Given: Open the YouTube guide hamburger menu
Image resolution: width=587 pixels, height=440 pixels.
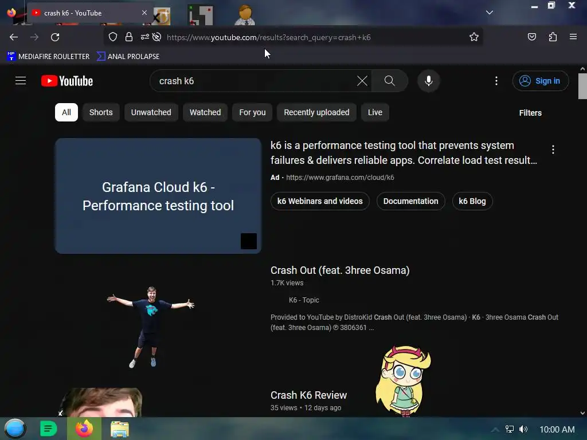Looking at the screenshot, I should [x=21, y=81].
